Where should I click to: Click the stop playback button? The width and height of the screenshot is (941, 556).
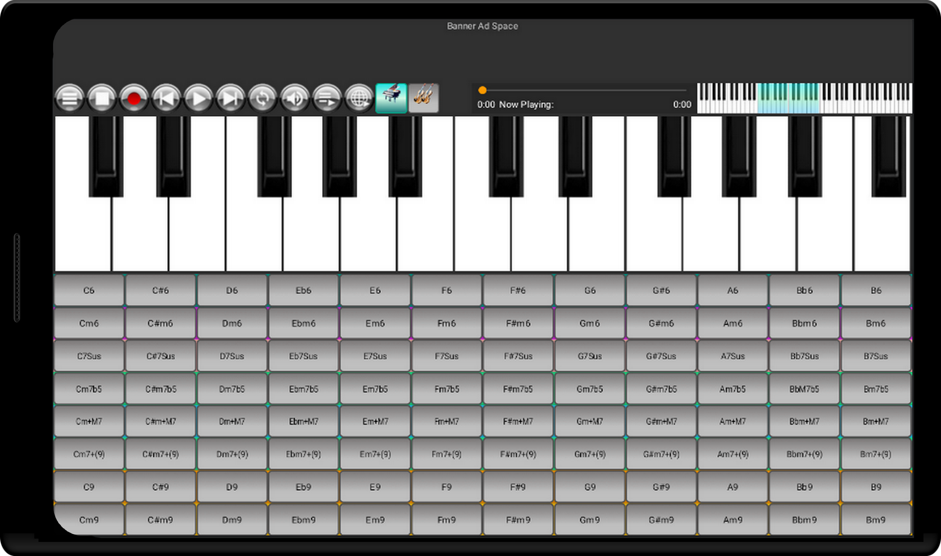click(102, 98)
